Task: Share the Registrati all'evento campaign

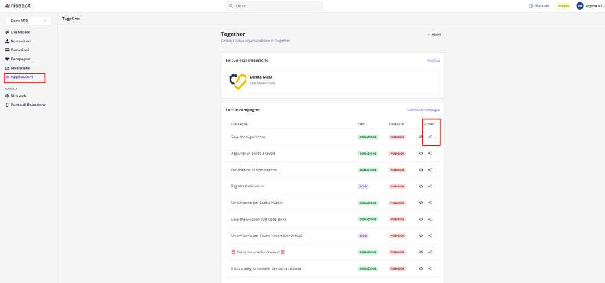Action: pyautogui.click(x=430, y=186)
